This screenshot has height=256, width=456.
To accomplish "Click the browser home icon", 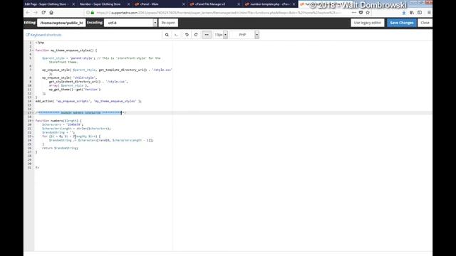I will pyautogui.click(x=51, y=13).
